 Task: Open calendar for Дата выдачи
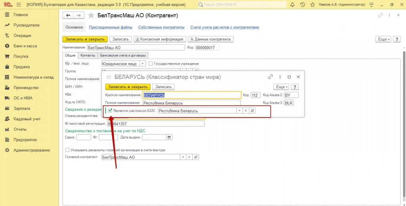tap(169, 137)
